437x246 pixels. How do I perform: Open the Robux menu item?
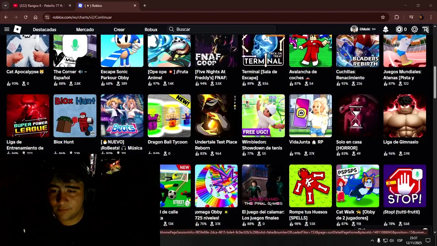[x=151, y=30]
